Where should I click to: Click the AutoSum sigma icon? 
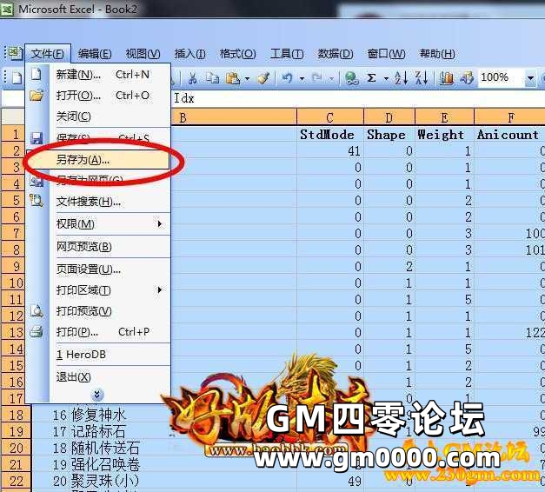(x=372, y=77)
